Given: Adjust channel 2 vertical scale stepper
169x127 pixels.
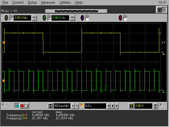Looking at the screenshot, I should point(72,18).
